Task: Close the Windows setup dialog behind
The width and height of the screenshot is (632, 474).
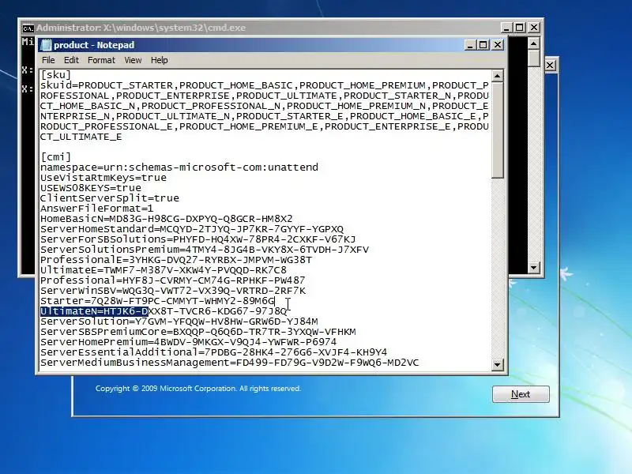Action: 550,65
